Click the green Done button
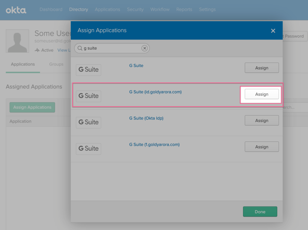308x230 pixels. [260, 211]
